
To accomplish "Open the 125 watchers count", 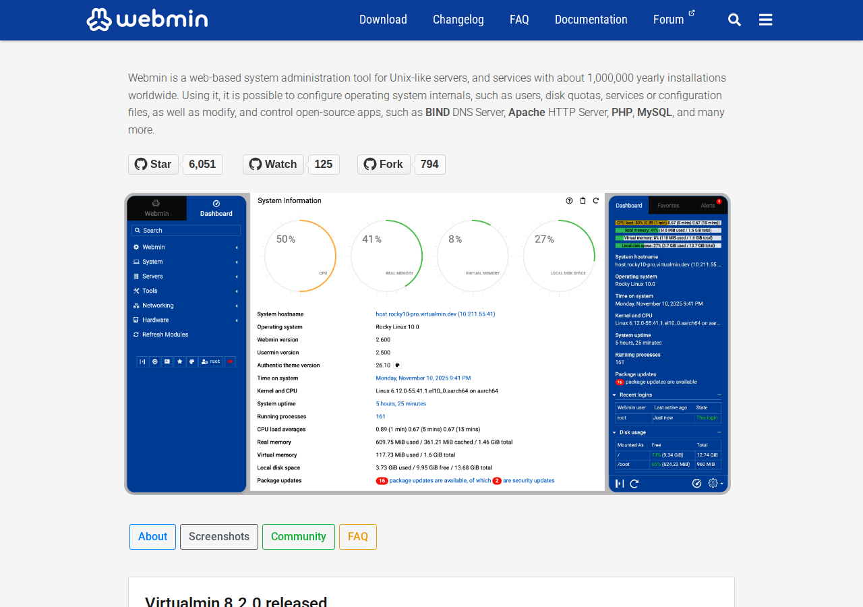I will 324,165.
